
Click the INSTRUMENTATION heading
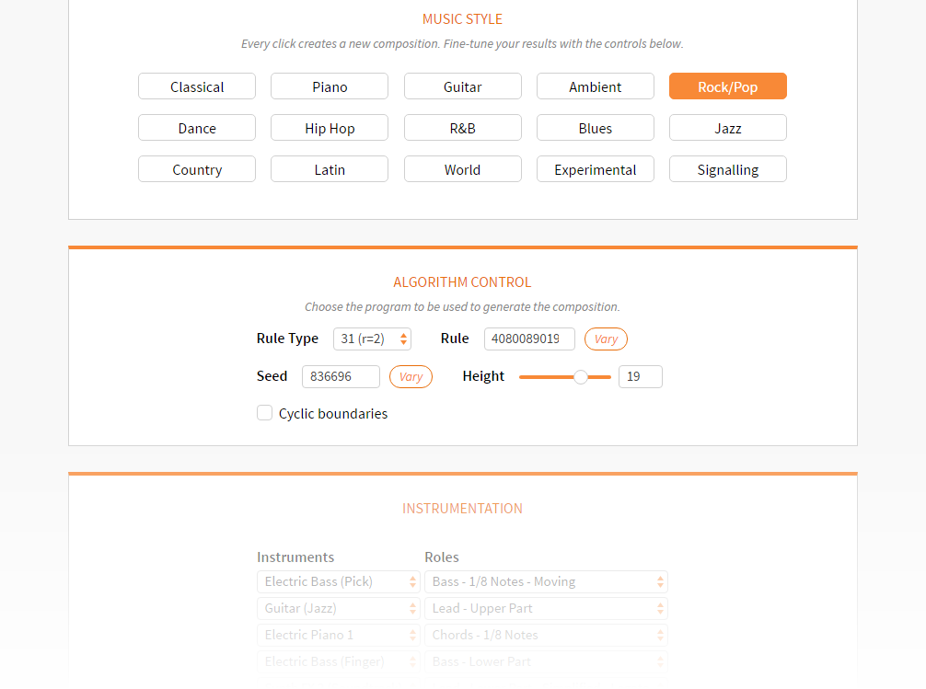tap(462, 509)
